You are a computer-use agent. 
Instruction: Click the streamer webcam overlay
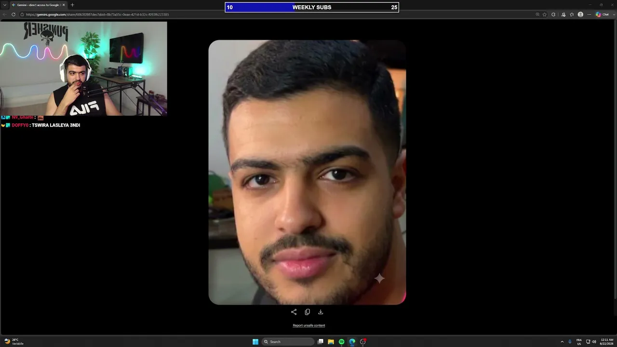tap(83, 68)
